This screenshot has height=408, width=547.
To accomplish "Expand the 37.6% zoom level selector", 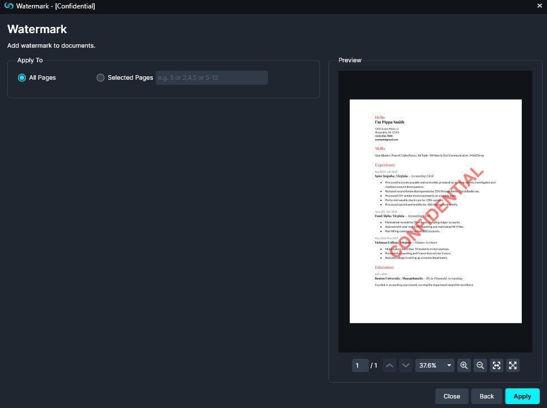I will tap(434, 365).
